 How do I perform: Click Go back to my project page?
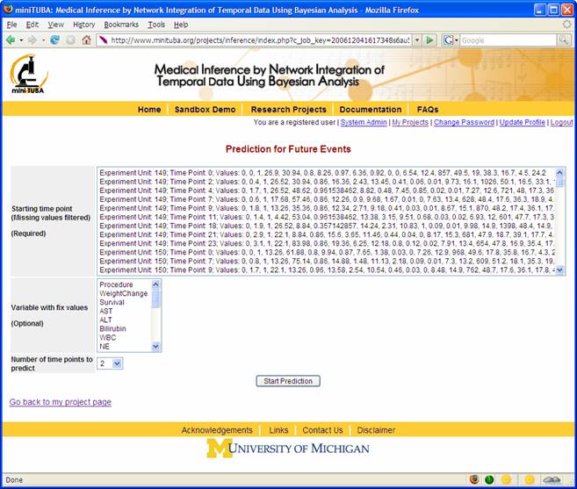[61, 402]
